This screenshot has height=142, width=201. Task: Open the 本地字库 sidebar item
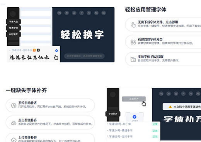pos(14,34)
